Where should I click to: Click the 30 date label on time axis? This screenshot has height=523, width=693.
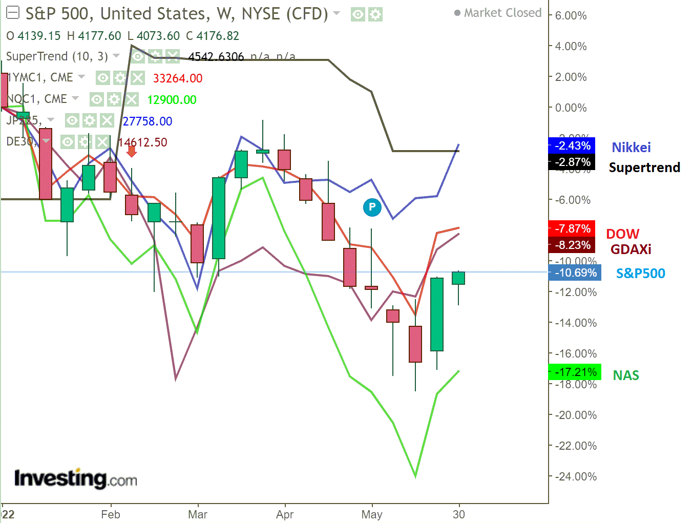[x=459, y=514]
